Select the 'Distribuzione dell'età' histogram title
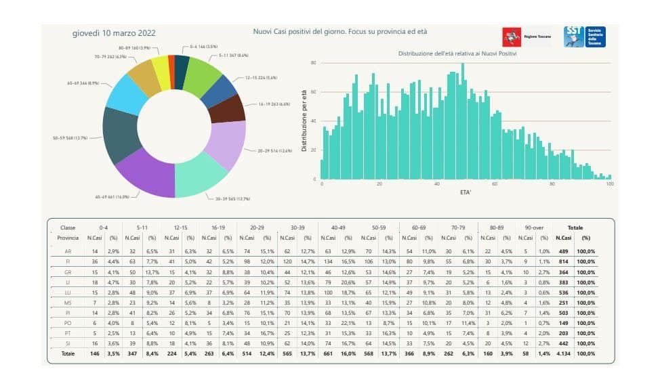660x390 pixels. point(457,53)
